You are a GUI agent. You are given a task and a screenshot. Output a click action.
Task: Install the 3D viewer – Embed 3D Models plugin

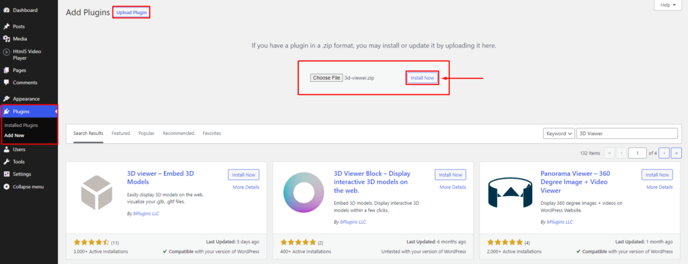point(243,175)
